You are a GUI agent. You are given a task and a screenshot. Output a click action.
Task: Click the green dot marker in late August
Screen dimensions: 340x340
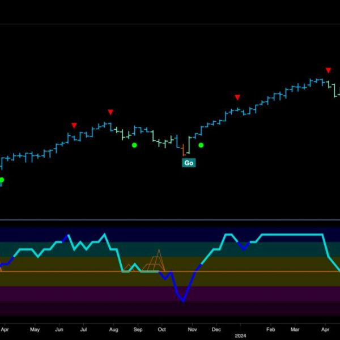(x=134, y=145)
